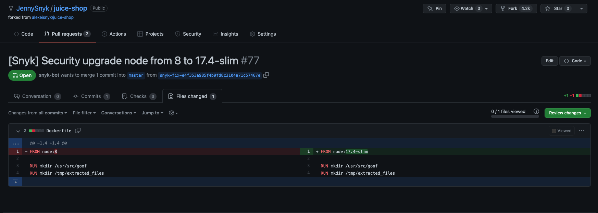Open the diff settings gear menu
The image size is (598, 213).
(x=173, y=113)
